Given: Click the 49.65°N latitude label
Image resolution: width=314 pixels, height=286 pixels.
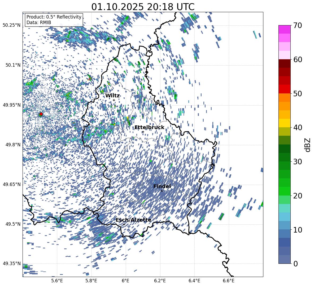Looking at the screenshot, I should [x=12, y=184].
